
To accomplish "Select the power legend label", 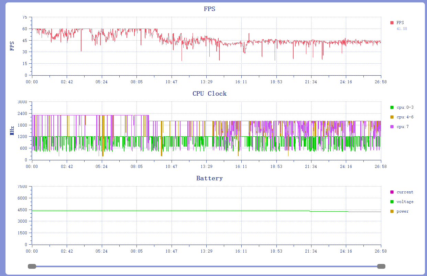I will [x=403, y=211].
